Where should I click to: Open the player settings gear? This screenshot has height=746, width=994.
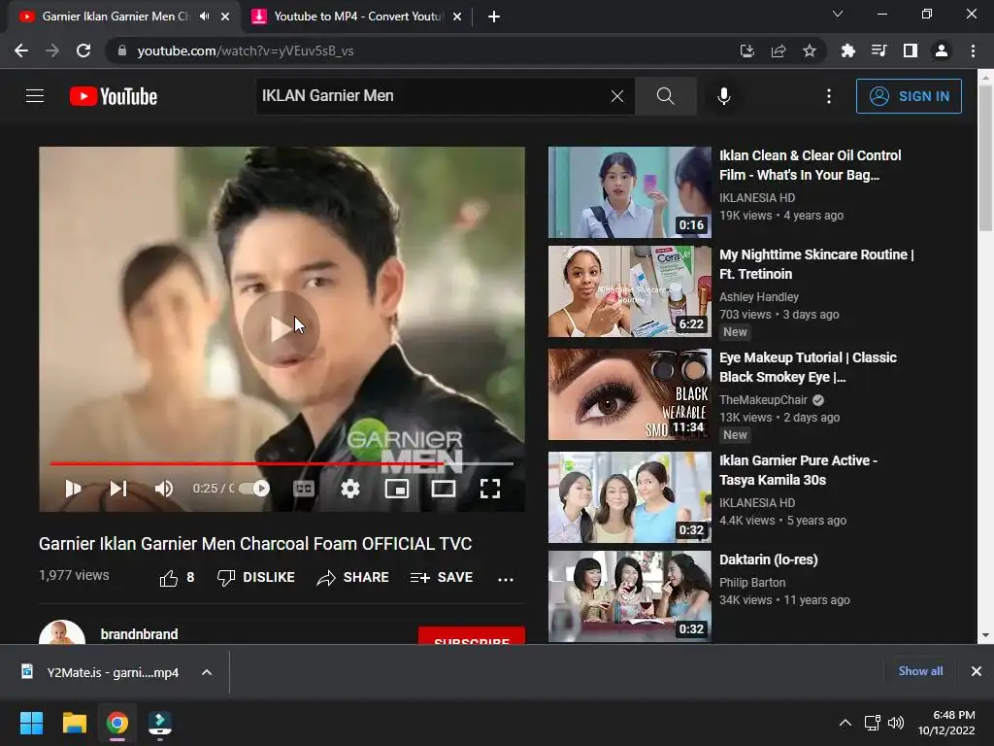click(349, 489)
